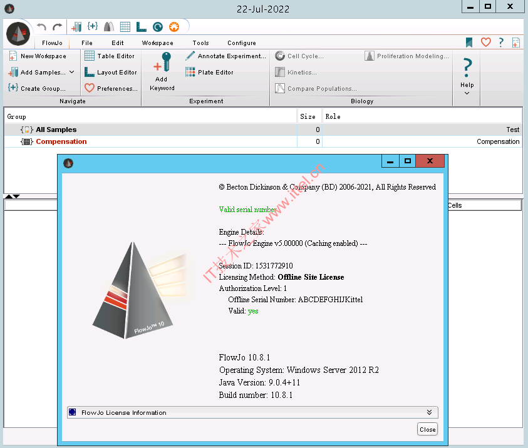Click the create group braces icon in top toolbar

93,26
